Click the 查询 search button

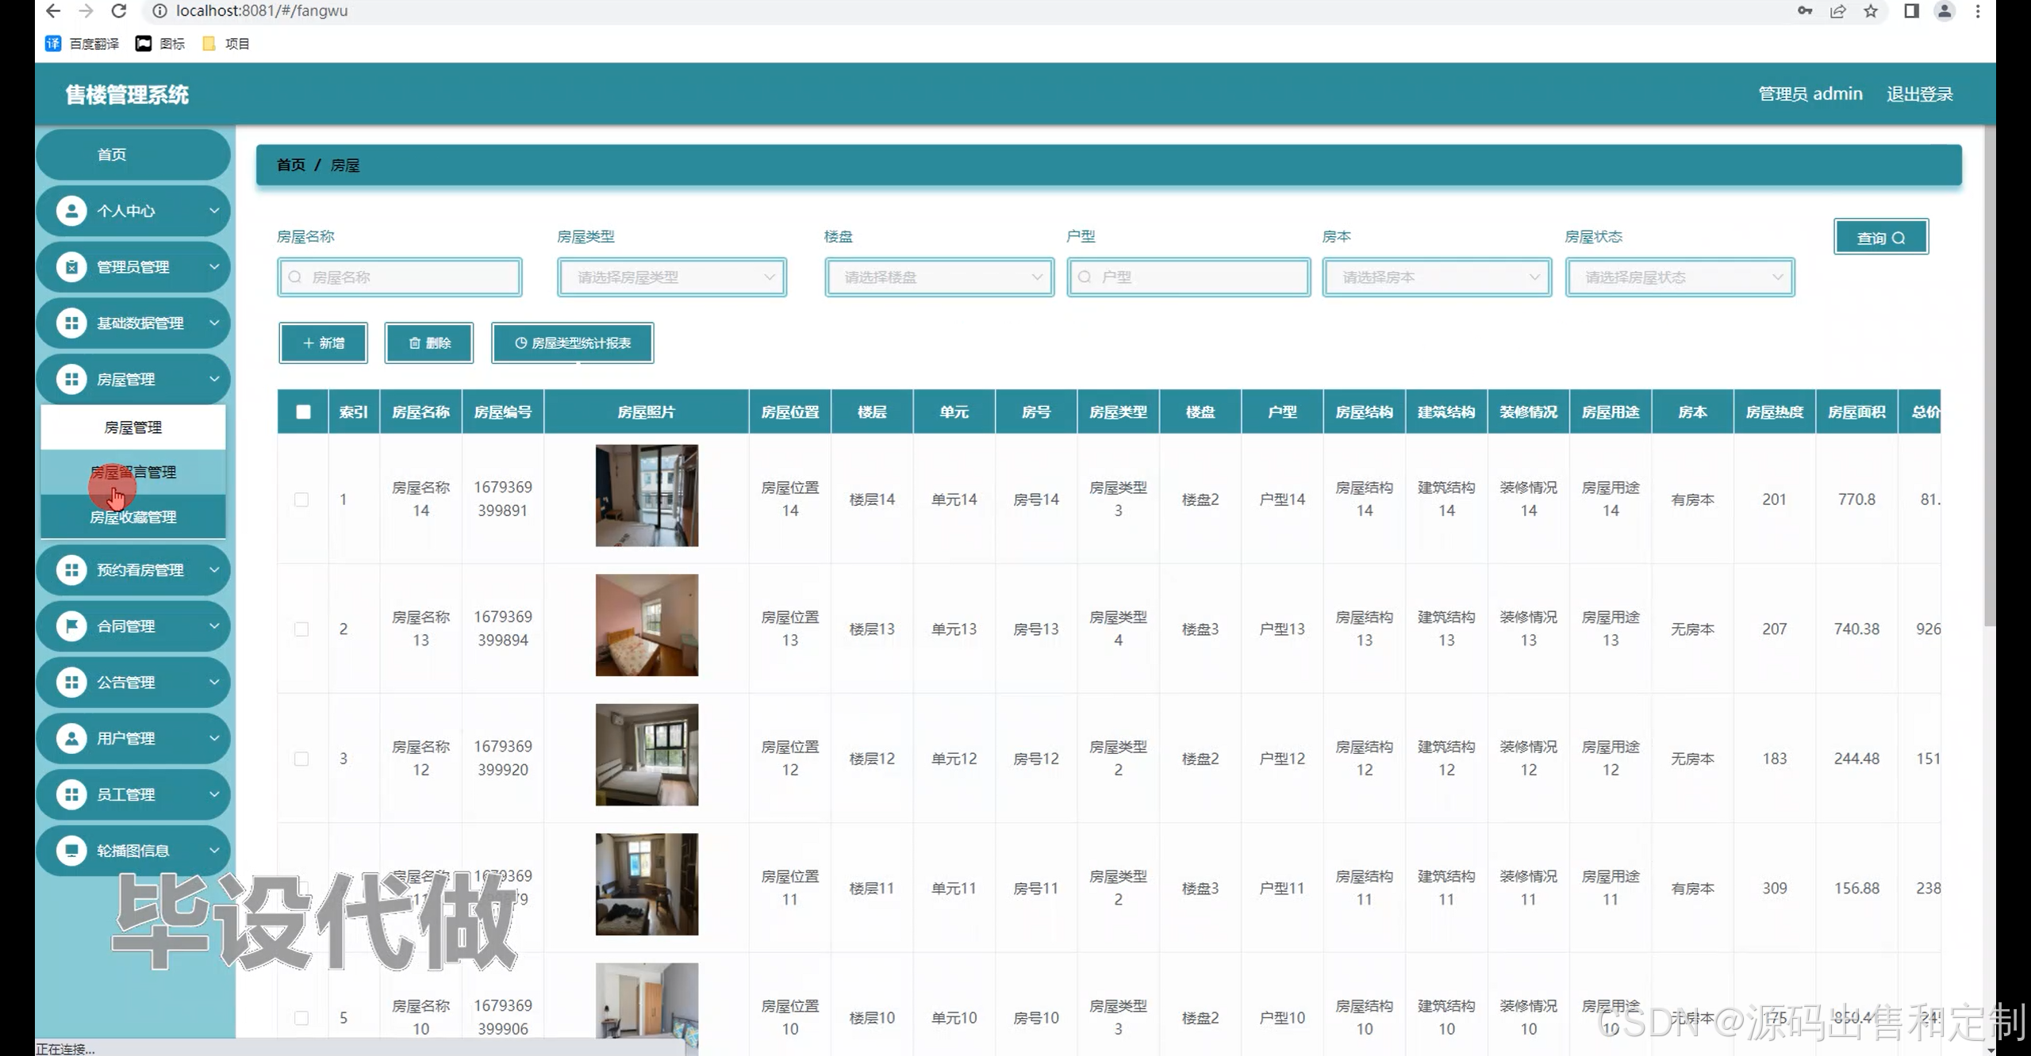1880,238
